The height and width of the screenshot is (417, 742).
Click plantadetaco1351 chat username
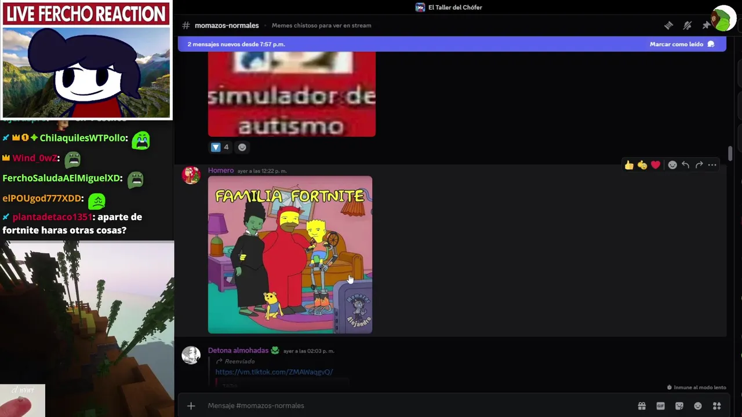click(52, 217)
